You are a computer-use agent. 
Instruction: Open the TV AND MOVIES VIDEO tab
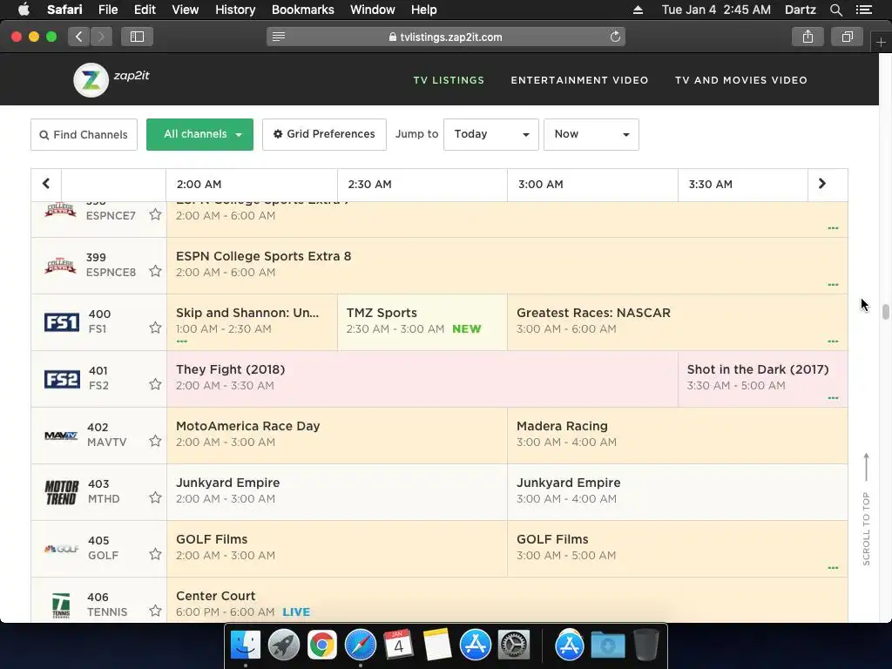point(740,80)
